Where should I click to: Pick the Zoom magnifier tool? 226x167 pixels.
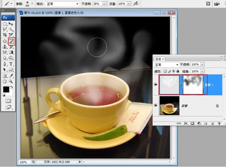[11, 82]
